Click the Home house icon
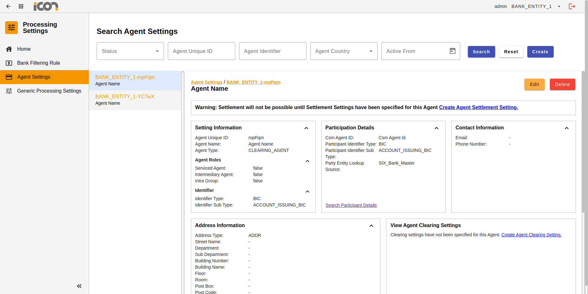Image resolution: width=588 pixels, height=294 pixels. pos(9,49)
